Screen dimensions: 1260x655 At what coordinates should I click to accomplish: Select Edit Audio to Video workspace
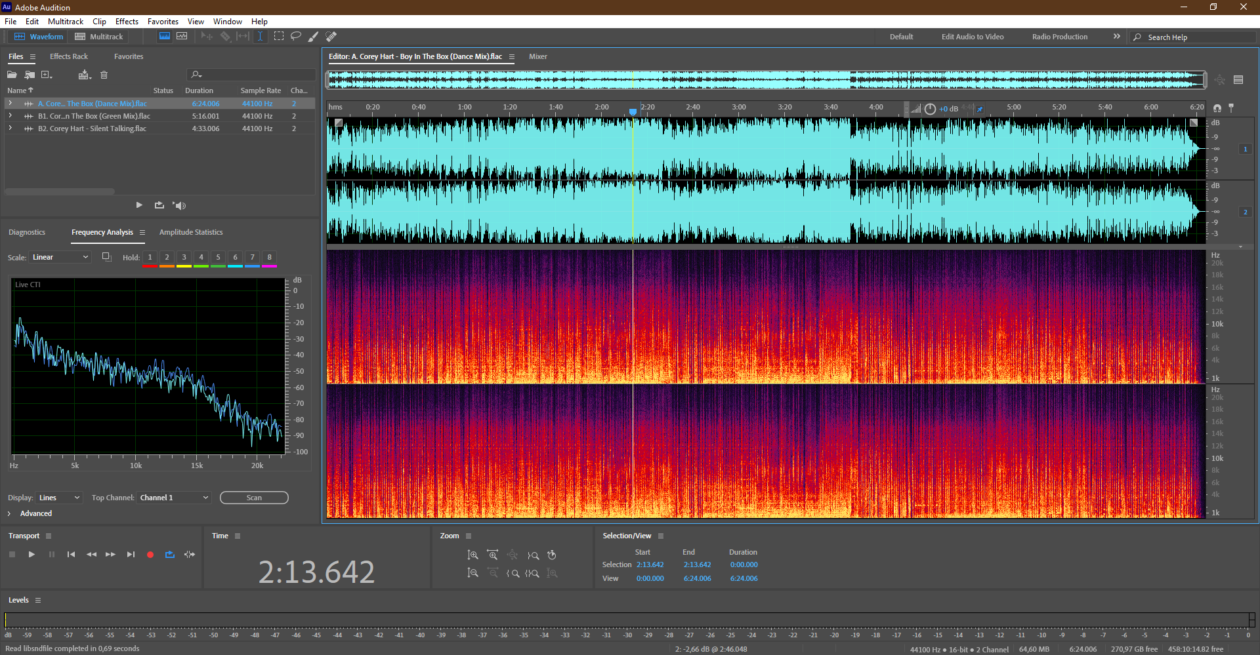tap(973, 37)
